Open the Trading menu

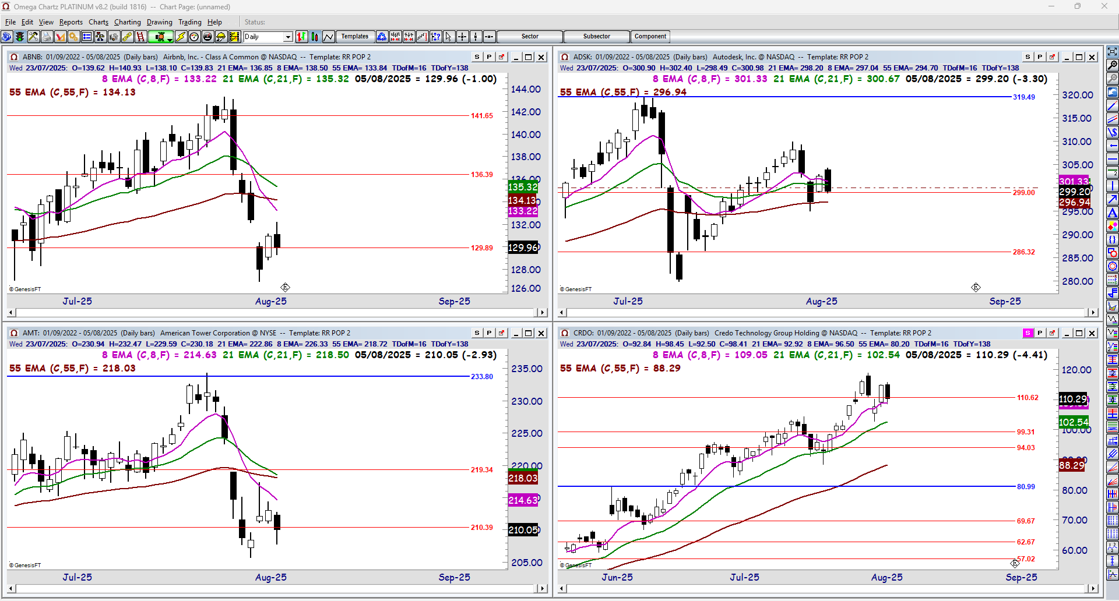190,22
